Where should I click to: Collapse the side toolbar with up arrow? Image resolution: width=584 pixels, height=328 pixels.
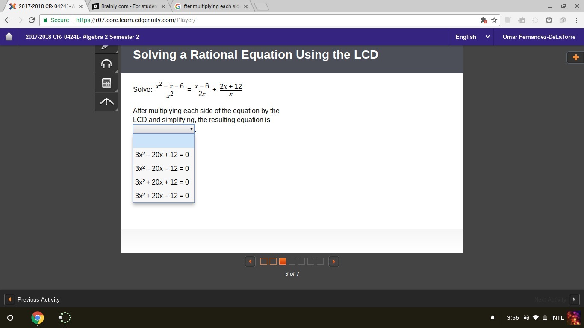(x=106, y=102)
